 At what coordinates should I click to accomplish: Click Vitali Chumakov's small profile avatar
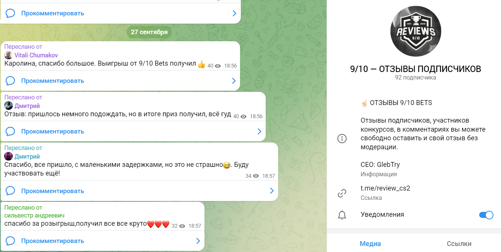(x=8, y=55)
